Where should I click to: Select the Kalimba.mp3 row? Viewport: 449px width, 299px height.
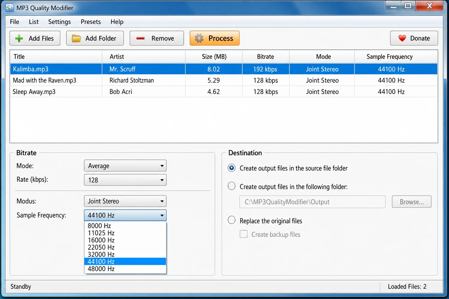tap(224, 69)
